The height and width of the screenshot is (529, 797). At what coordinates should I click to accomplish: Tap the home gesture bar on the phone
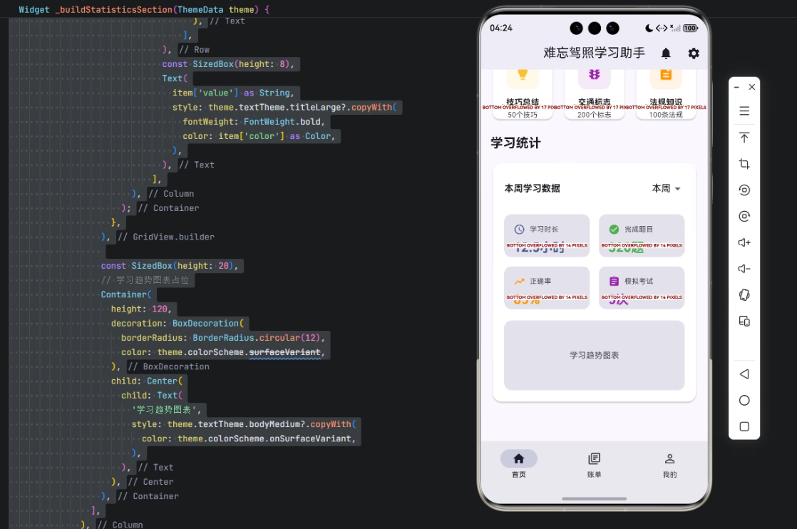coord(595,498)
